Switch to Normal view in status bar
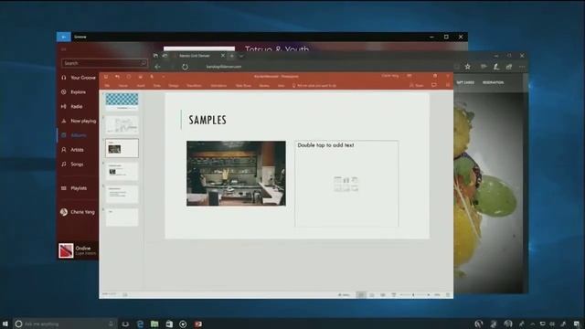585x329 pixels. point(361,294)
